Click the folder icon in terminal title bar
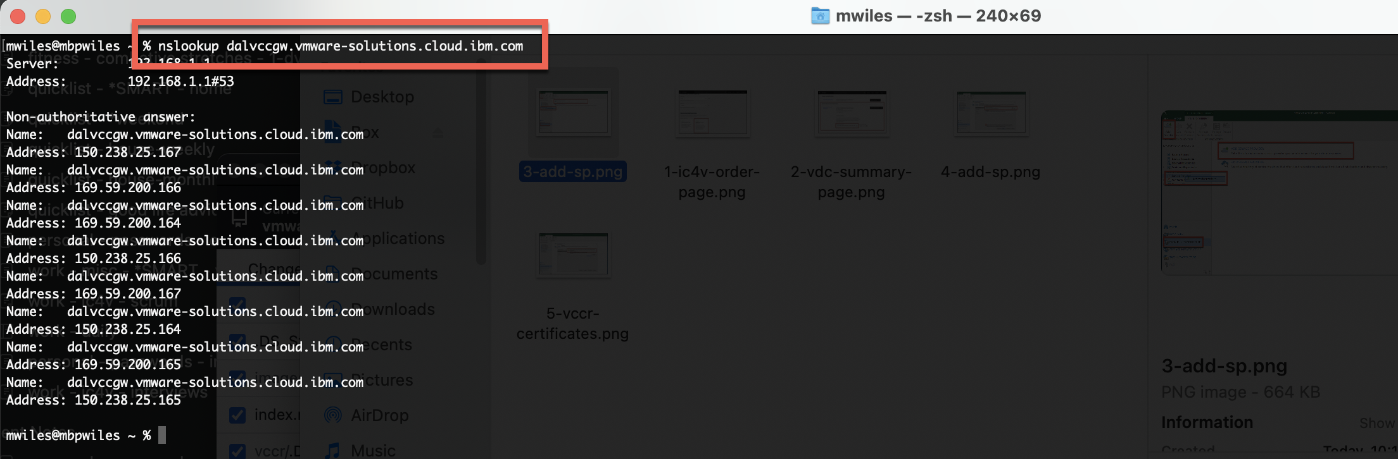The height and width of the screenshot is (459, 1398). coord(820,16)
